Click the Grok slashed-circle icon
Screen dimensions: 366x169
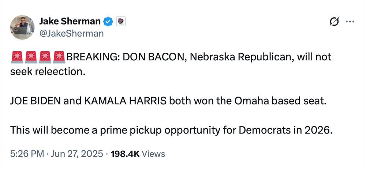coord(334,22)
